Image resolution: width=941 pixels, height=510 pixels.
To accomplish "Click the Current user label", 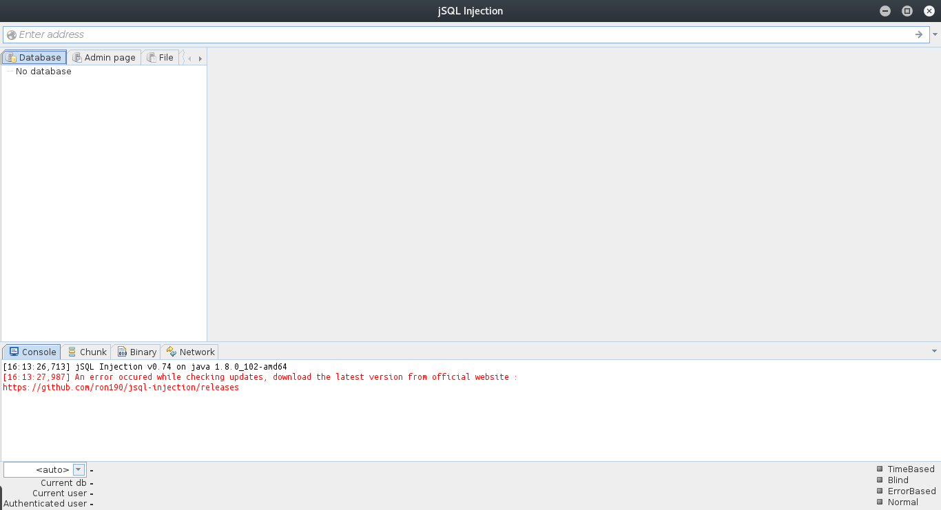I will pos(59,493).
